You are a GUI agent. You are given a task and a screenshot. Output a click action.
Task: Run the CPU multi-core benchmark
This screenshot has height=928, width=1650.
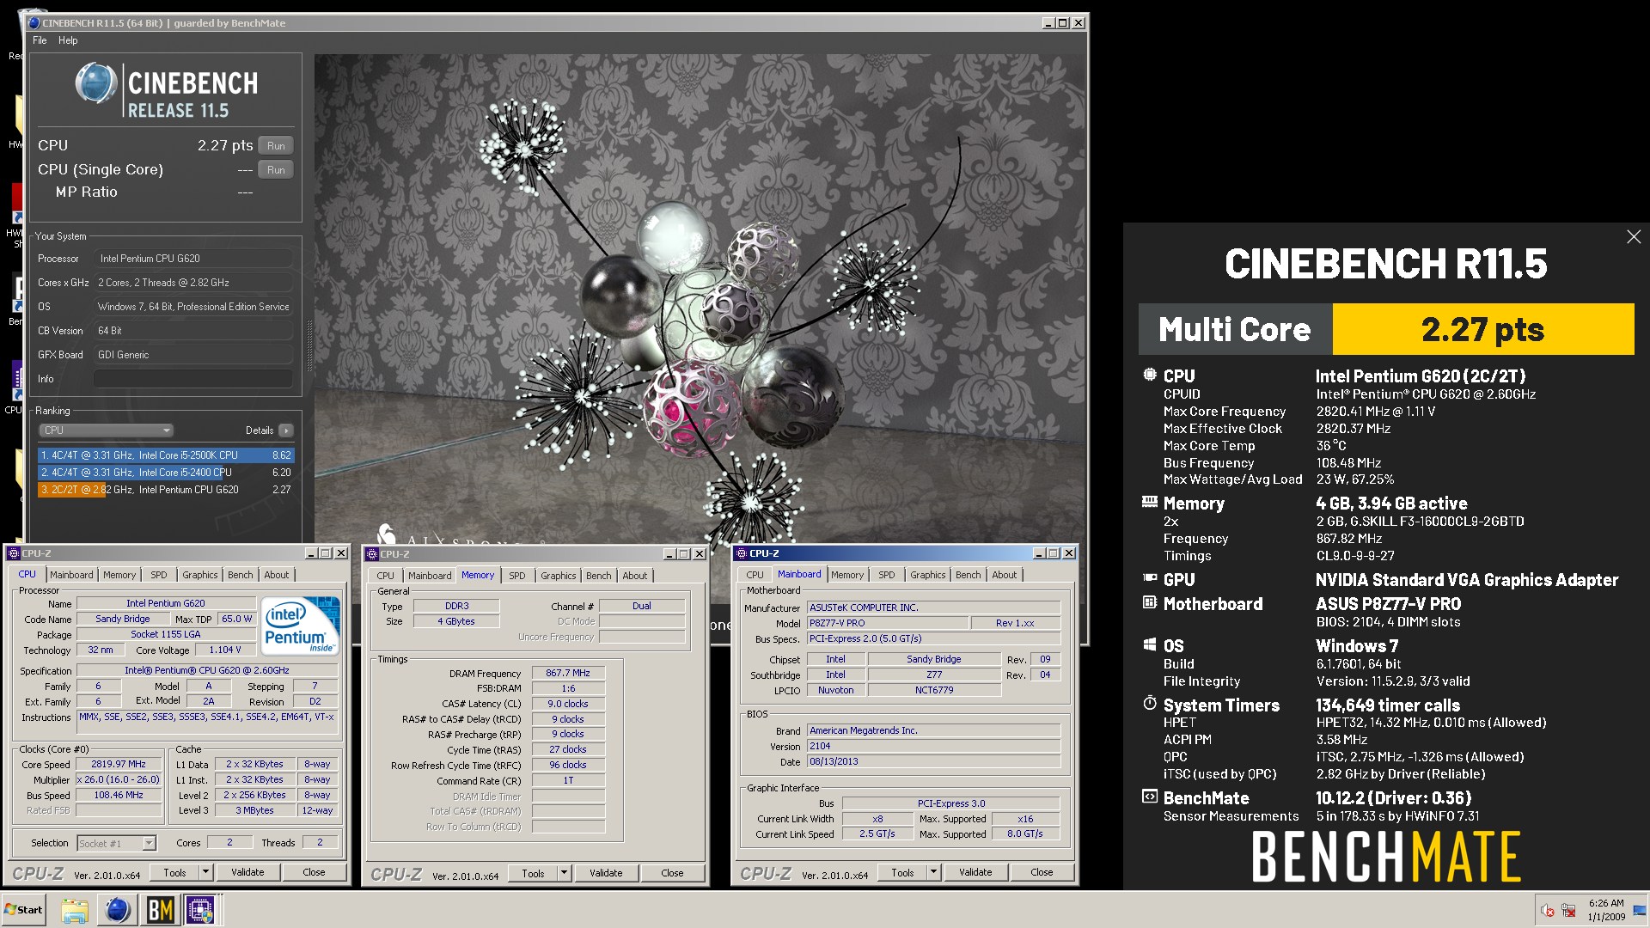tap(276, 145)
